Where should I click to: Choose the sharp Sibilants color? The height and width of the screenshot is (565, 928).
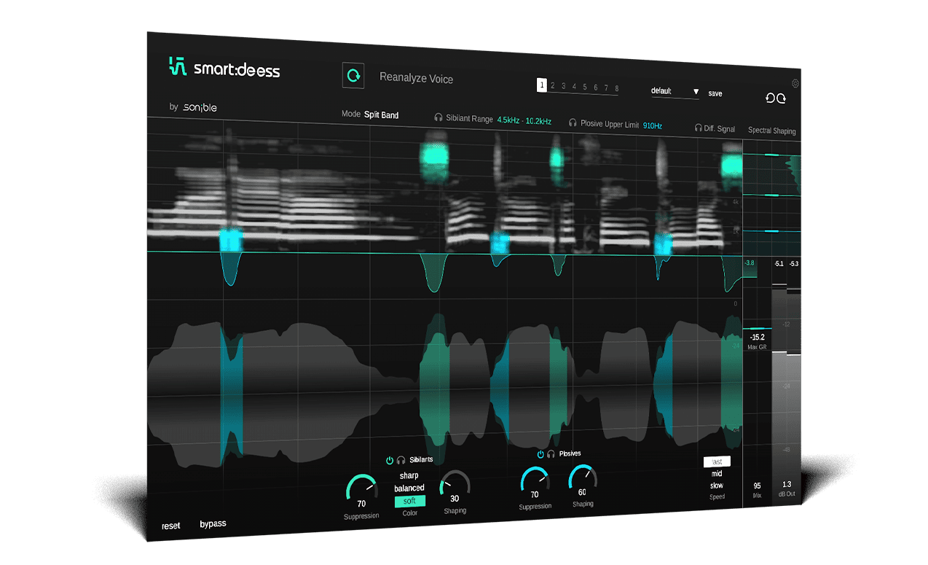pos(409,476)
